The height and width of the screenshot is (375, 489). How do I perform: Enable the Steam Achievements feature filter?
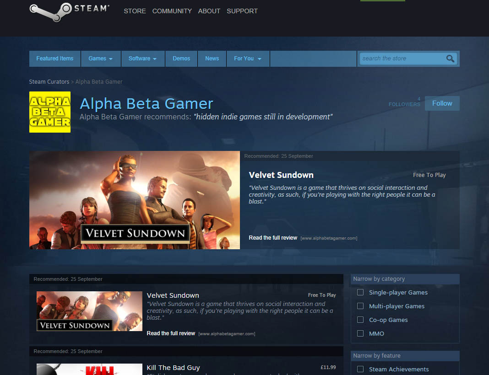click(360, 369)
